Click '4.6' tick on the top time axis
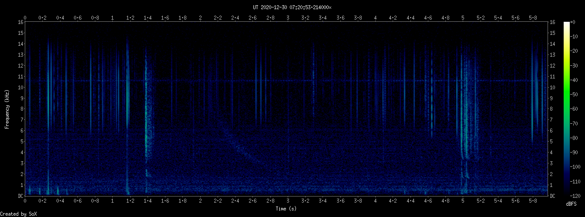The image size is (585, 217). tap(428, 18)
